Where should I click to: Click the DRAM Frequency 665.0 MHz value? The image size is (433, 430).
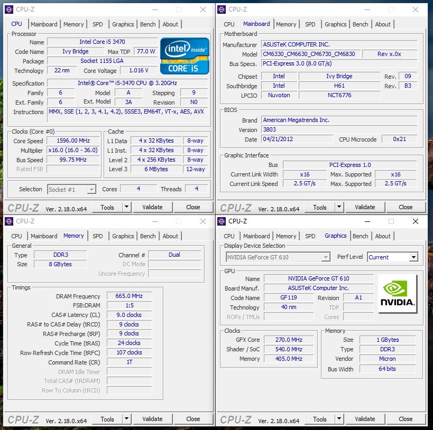pos(129,296)
